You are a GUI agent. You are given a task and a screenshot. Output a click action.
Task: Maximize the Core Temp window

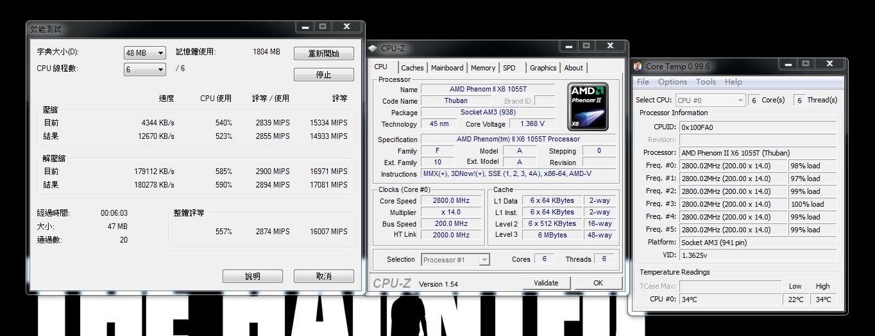tap(805, 63)
